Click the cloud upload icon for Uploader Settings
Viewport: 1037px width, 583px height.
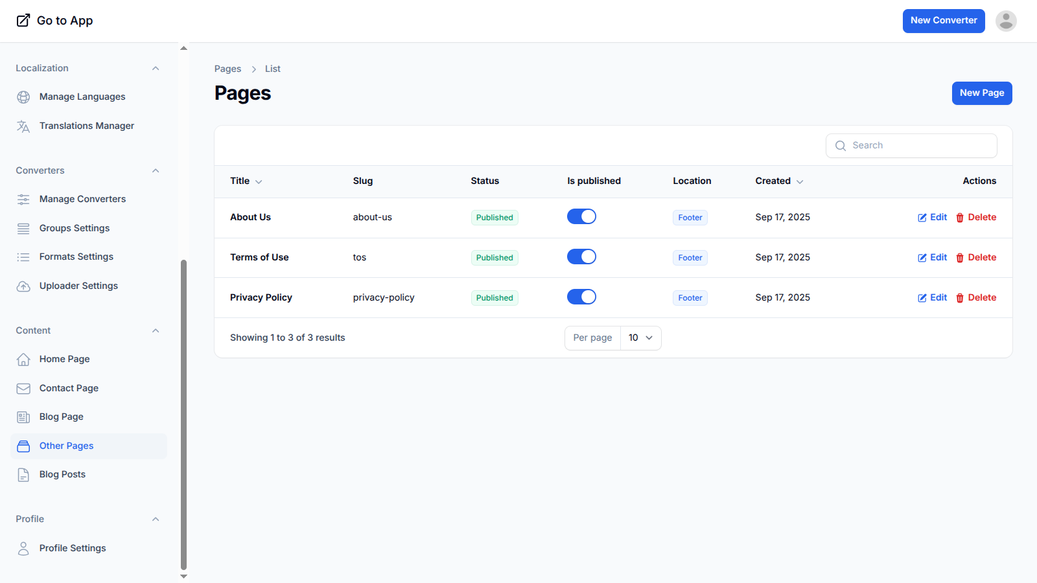point(23,286)
